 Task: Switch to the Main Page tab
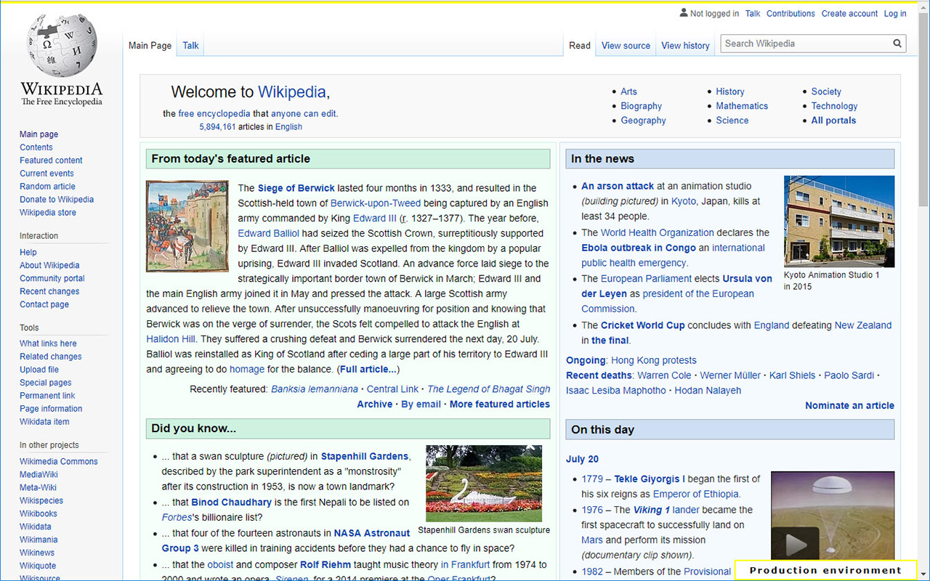[150, 45]
